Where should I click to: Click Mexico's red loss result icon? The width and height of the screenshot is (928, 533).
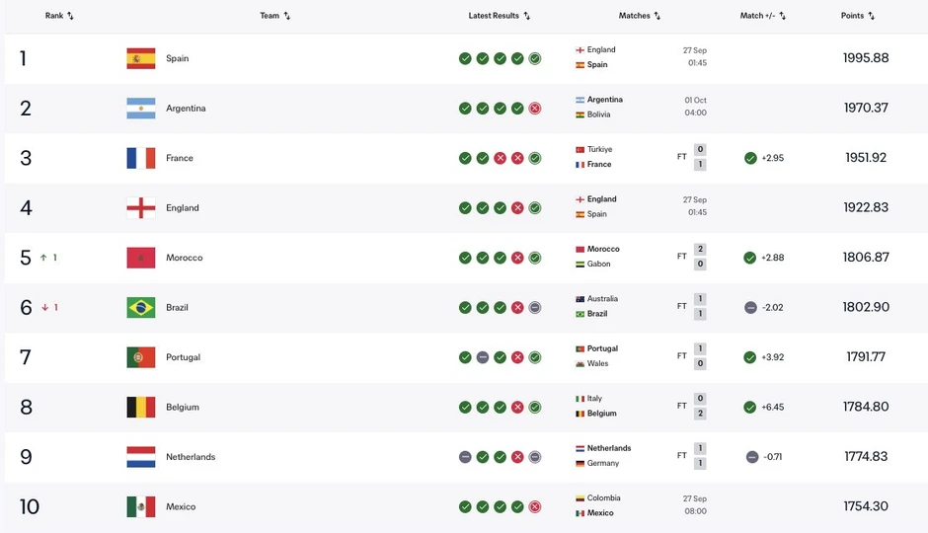(534, 507)
